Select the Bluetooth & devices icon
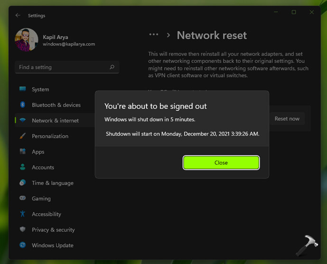 click(23, 105)
